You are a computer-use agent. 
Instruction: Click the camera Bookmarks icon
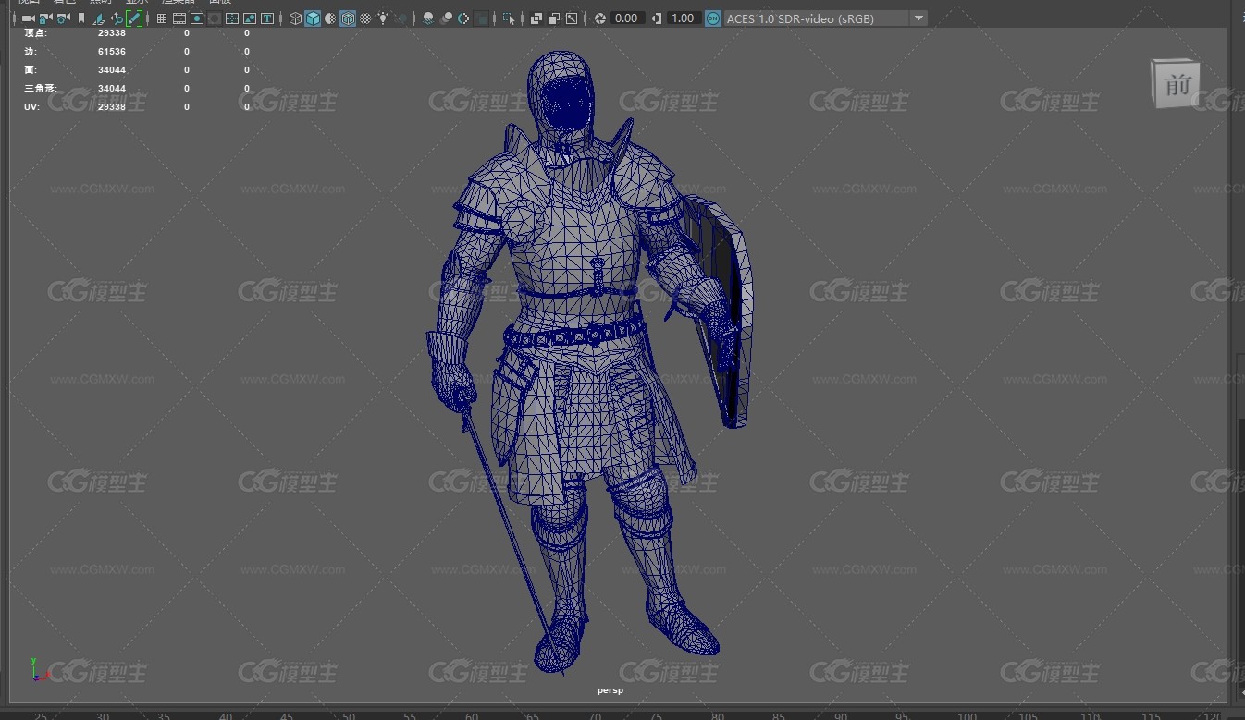pyautogui.click(x=81, y=18)
